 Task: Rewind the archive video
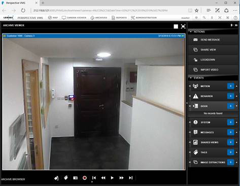103,178
